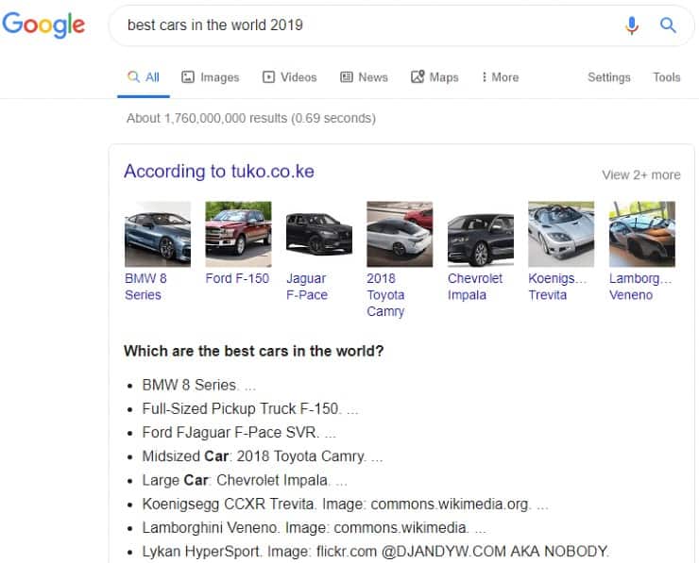Click the 2018 Toyota Camry thumbnail
The height and width of the screenshot is (563, 699).
point(400,234)
